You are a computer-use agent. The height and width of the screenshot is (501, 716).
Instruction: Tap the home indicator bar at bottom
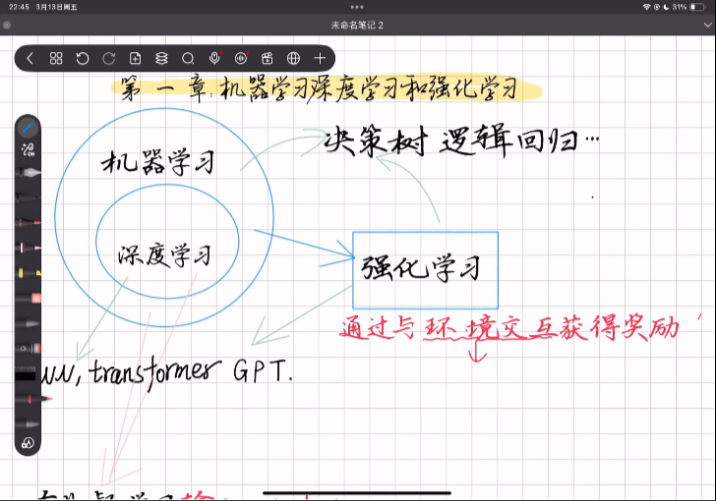click(x=357, y=493)
